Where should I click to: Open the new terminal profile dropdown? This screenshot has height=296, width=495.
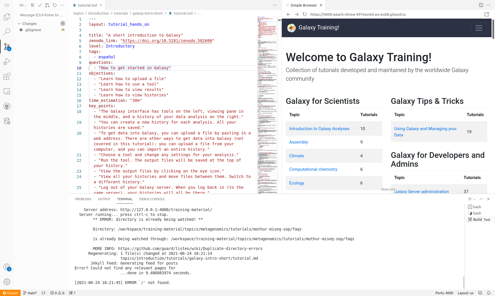[x=474, y=199]
